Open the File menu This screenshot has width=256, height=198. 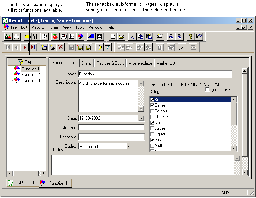tap(14, 27)
